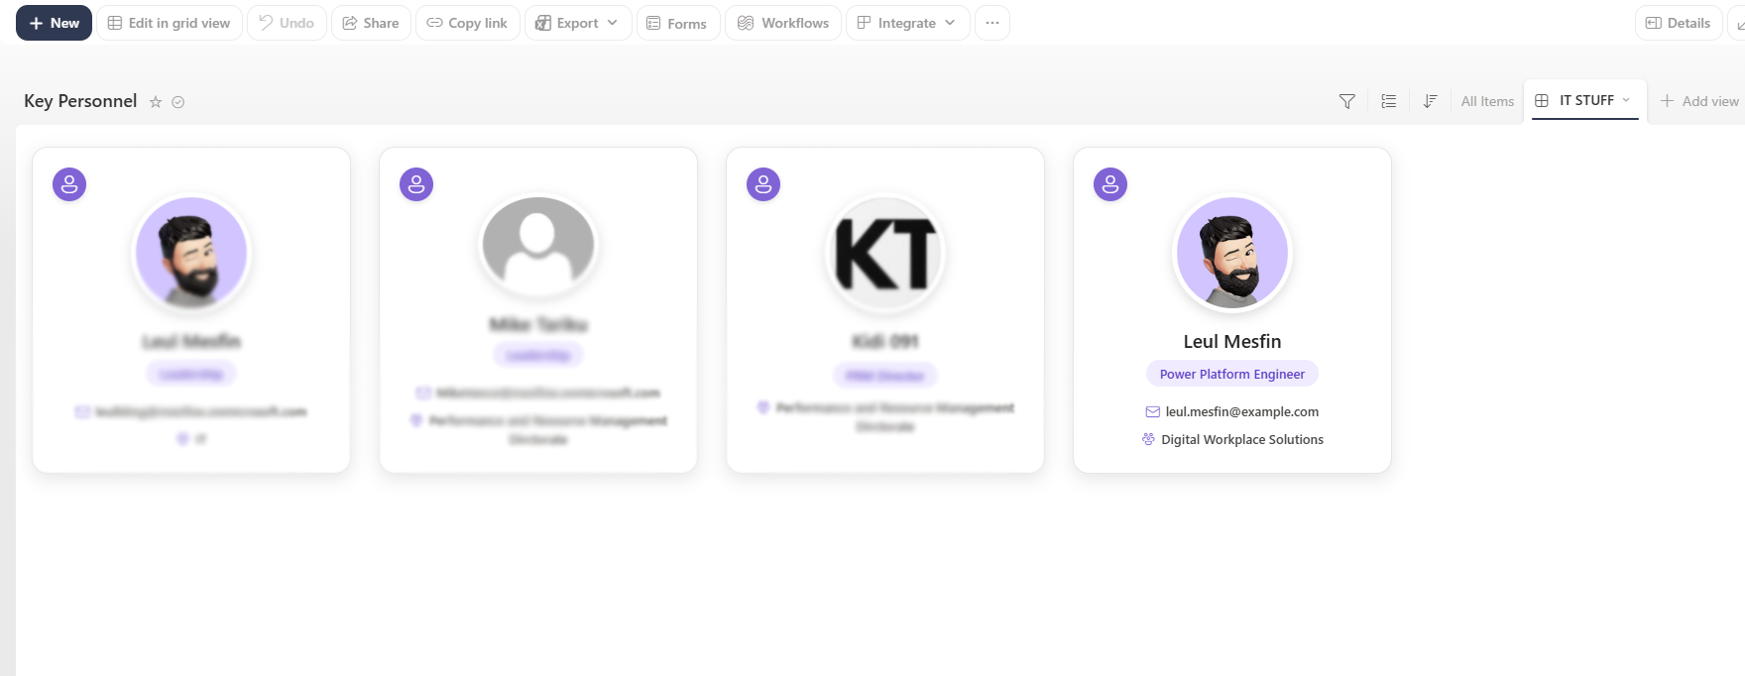Open Edit in grid view
1745x676 pixels.
pyautogui.click(x=169, y=23)
